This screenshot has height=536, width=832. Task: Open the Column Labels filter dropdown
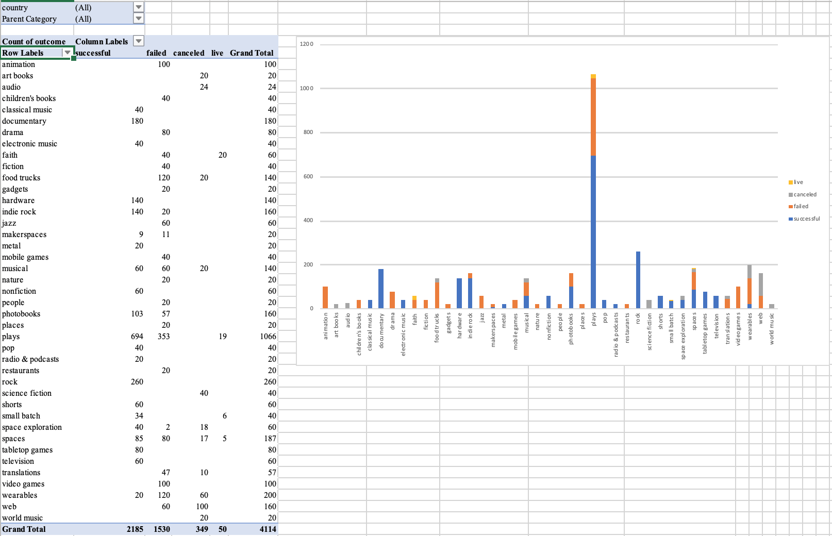pos(138,41)
